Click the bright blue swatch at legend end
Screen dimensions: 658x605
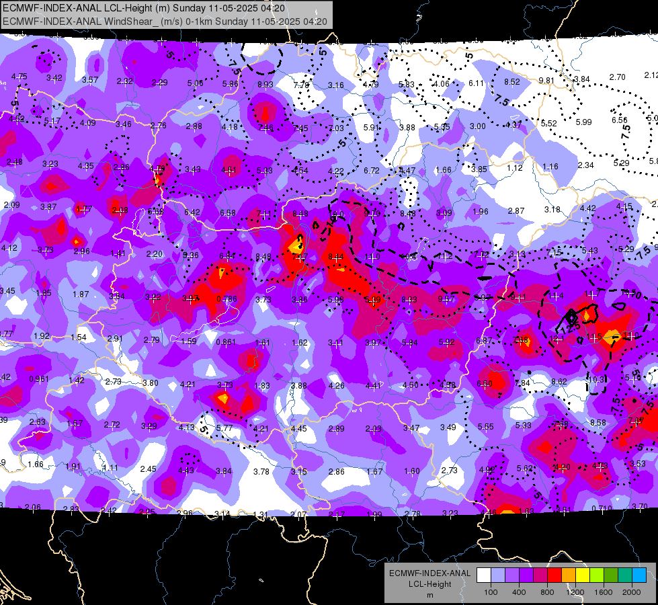pos(639,575)
